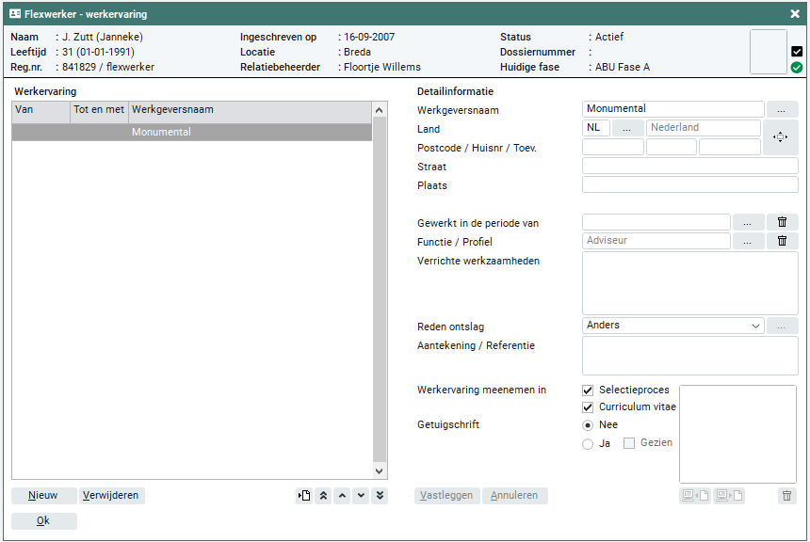This screenshot has width=810, height=542.
Task: Open the Werkgeversnaam lookup ellipsis button
Action: pos(782,109)
